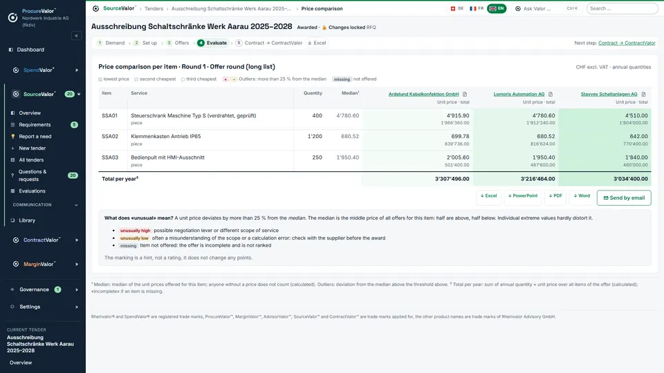The width and height of the screenshot is (664, 373).
Task: Expand the MarginValor section chevron
Action: pos(77,265)
